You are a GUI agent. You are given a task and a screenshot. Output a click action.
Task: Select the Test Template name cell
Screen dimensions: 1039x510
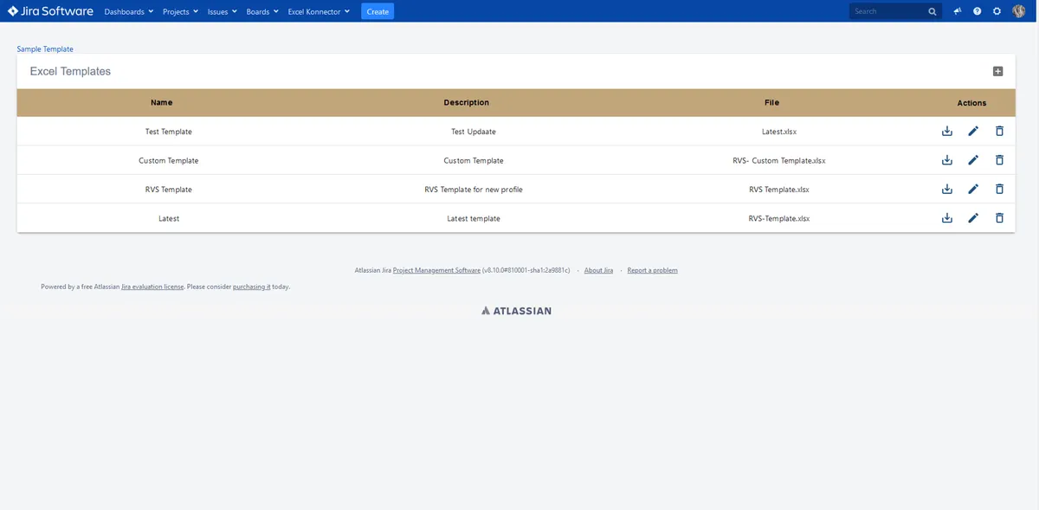tap(169, 132)
